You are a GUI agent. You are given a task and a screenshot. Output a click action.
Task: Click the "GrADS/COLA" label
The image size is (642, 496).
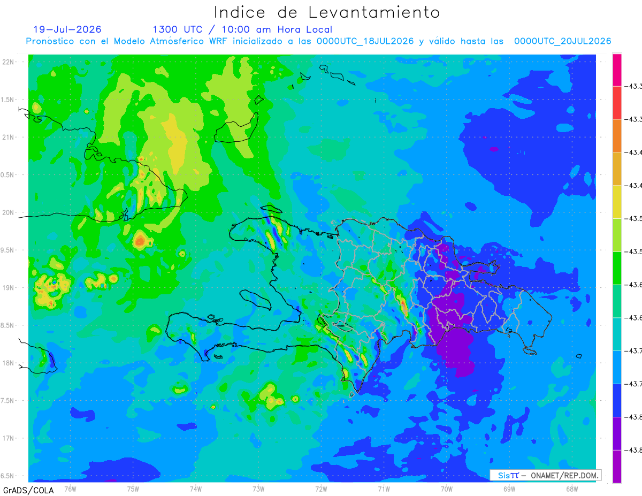(x=28, y=490)
